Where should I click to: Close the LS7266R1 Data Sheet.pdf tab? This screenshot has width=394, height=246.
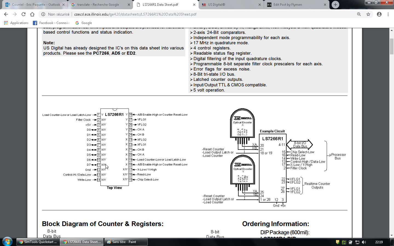(x=194, y=5)
